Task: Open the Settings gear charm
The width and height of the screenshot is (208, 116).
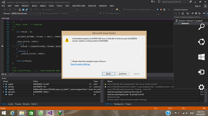Action: point(201,87)
